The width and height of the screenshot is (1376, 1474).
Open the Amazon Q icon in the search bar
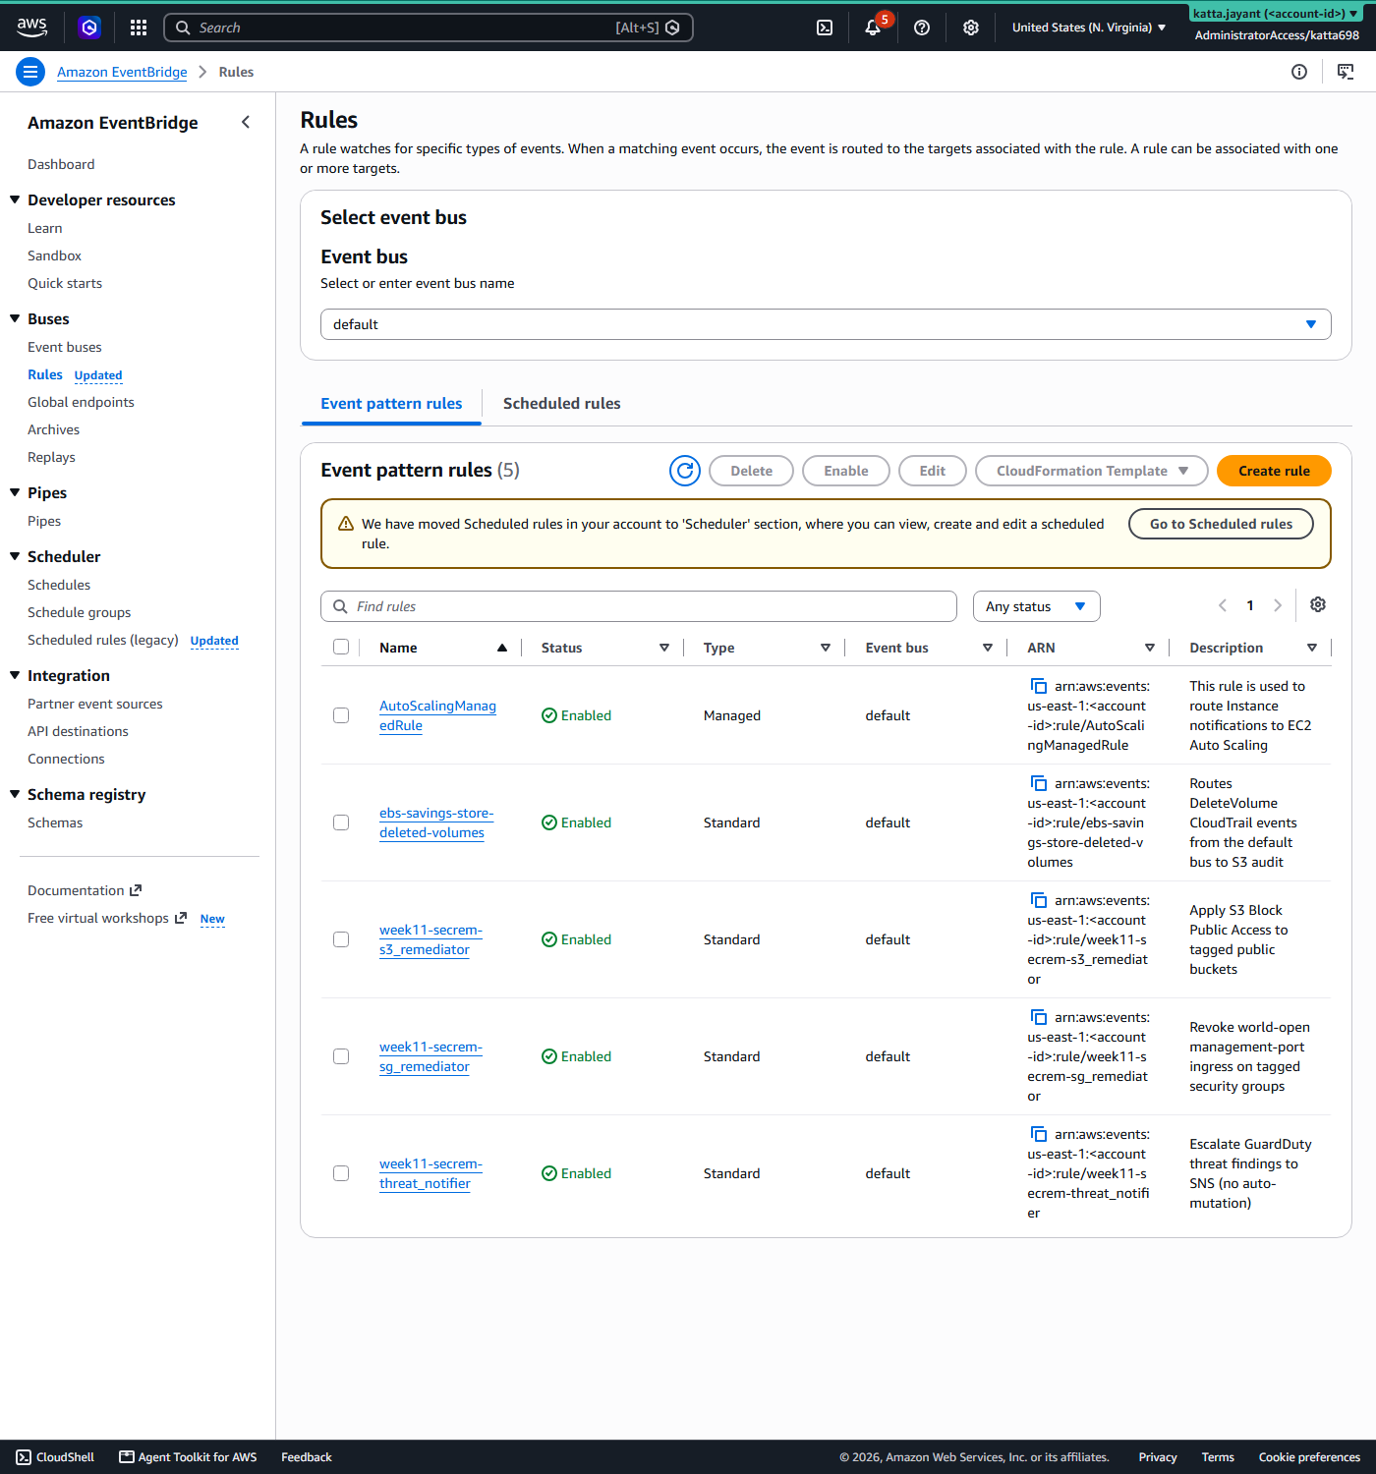tap(672, 28)
